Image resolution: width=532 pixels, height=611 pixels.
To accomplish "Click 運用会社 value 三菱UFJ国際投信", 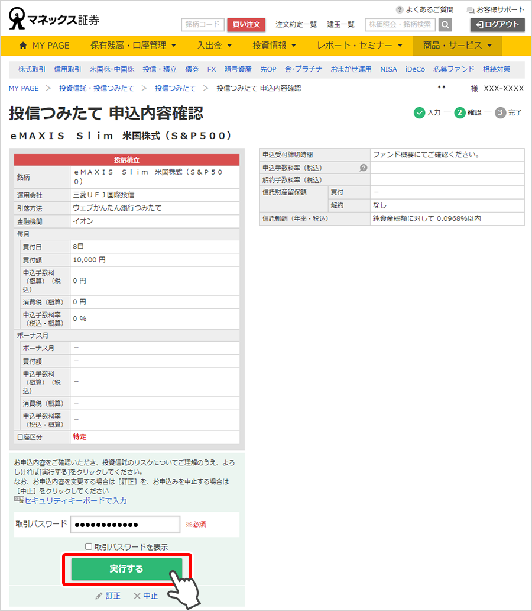I will pos(103,195).
